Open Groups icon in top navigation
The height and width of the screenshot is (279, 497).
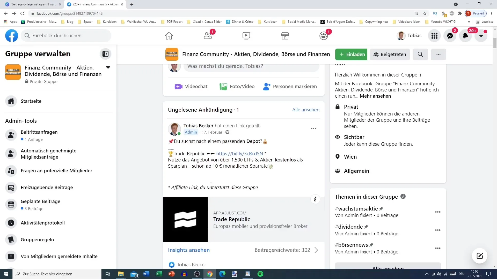[x=324, y=36]
